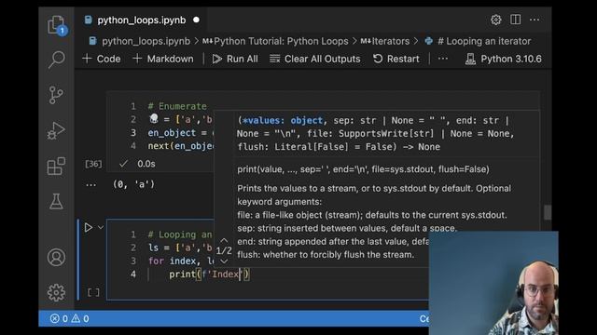Image resolution: width=597 pixels, height=335 pixels.
Task: Open the Accounts menu
Action: (x=56, y=257)
